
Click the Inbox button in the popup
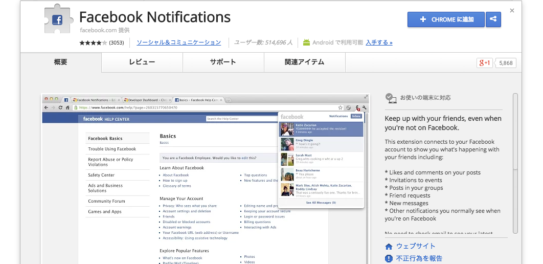[x=356, y=117]
